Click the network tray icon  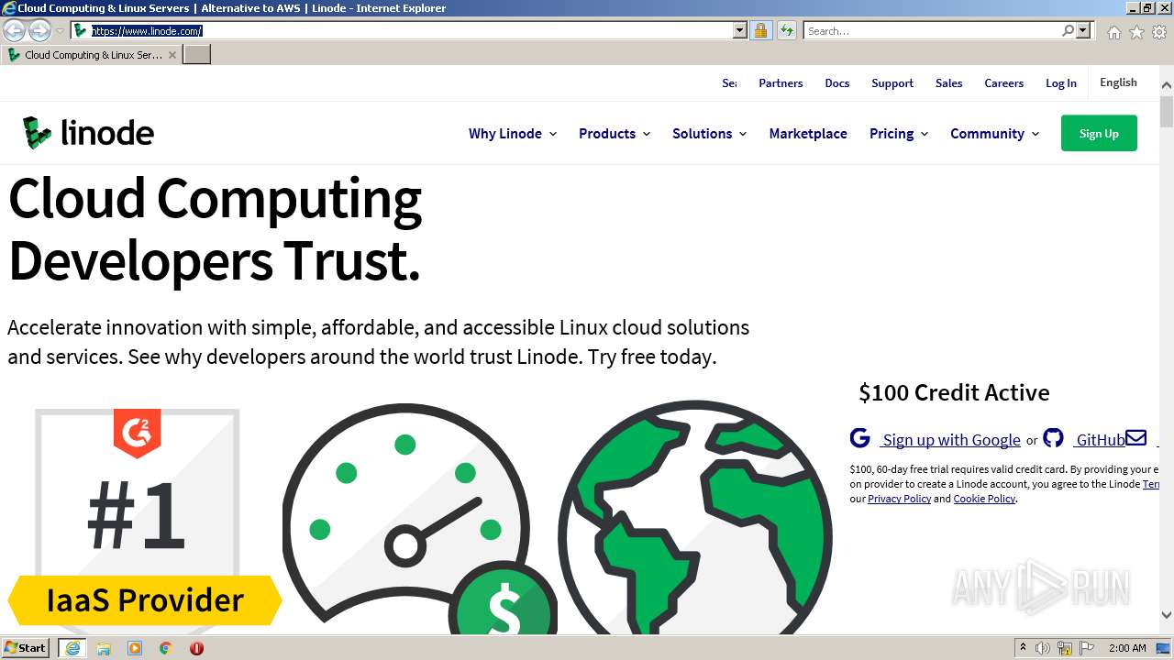[x=1065, y=648]
